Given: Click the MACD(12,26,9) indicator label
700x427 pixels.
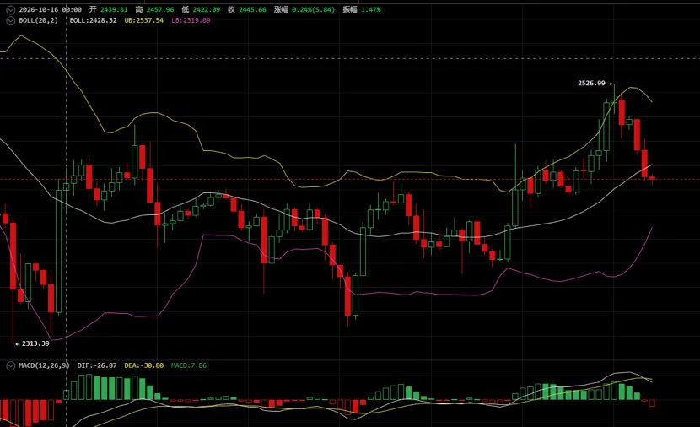Looking at the screenshot, I should 44,365.
